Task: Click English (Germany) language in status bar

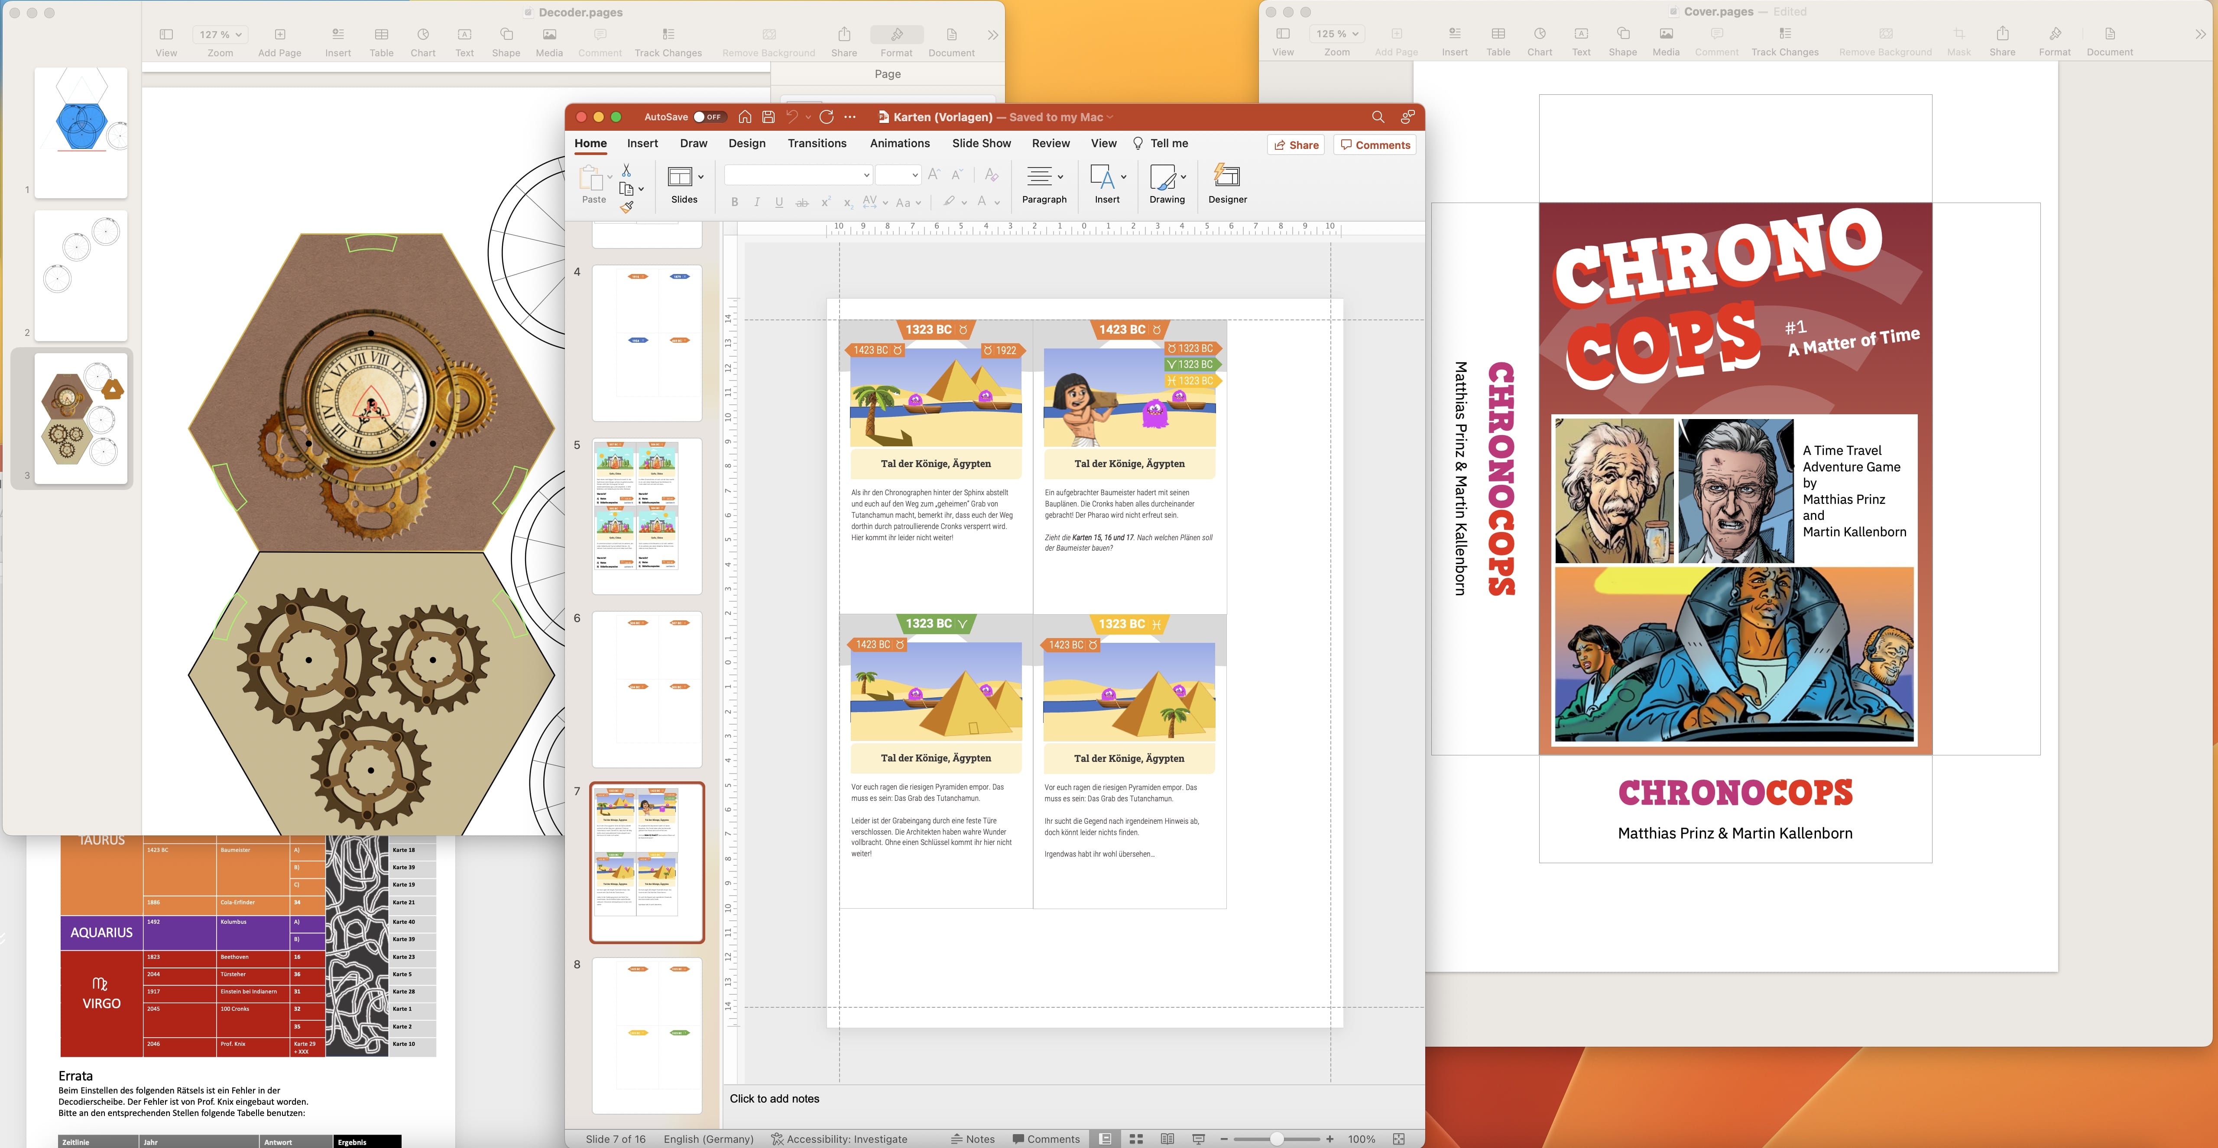Action: pyautogui.click(x=708, y=1138)
